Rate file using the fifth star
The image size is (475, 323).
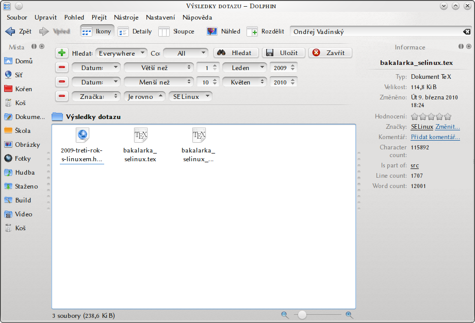point(448,116)
